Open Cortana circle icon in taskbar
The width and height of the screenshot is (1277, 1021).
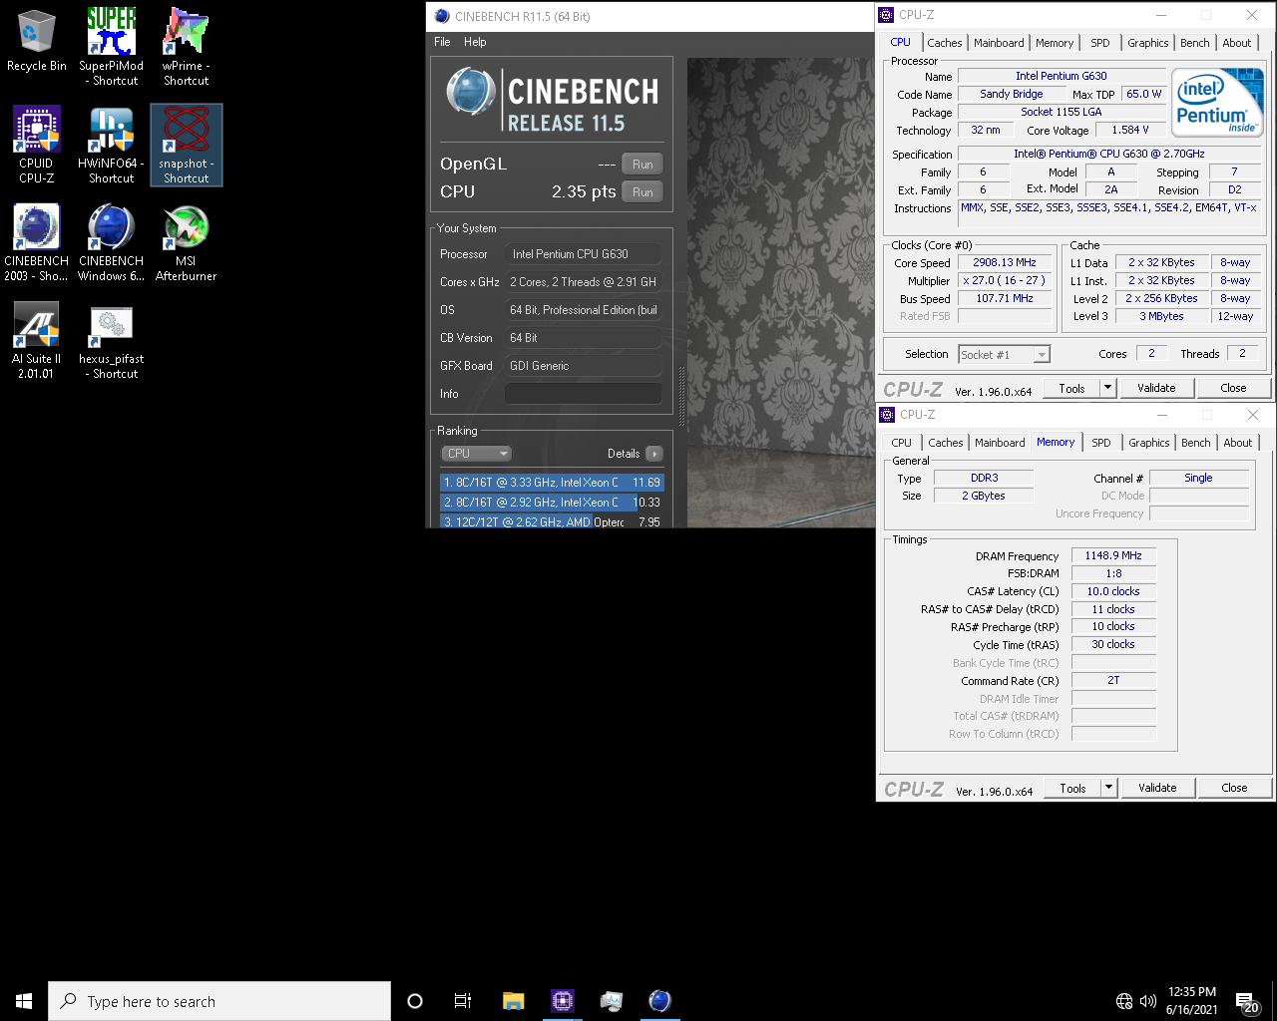click(415, 1001)
